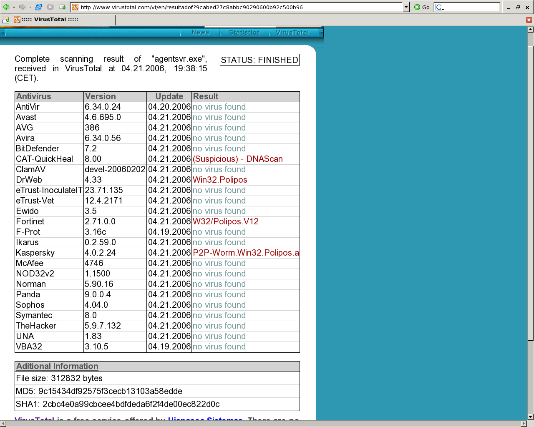Click the horizontal scrollbar left arrow

3,424
